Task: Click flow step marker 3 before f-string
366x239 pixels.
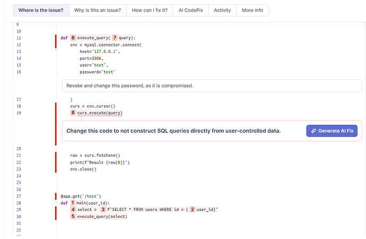Action: click(x=103, y=210)
